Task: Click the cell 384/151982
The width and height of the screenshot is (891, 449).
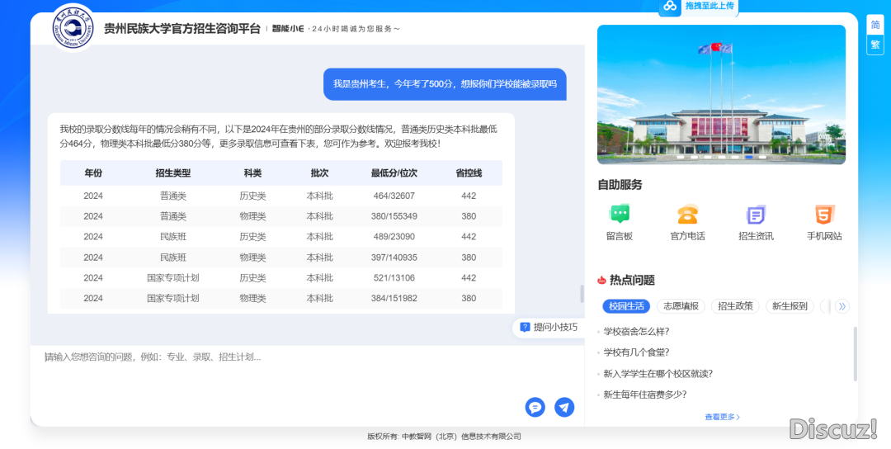Action: point(394,298)
